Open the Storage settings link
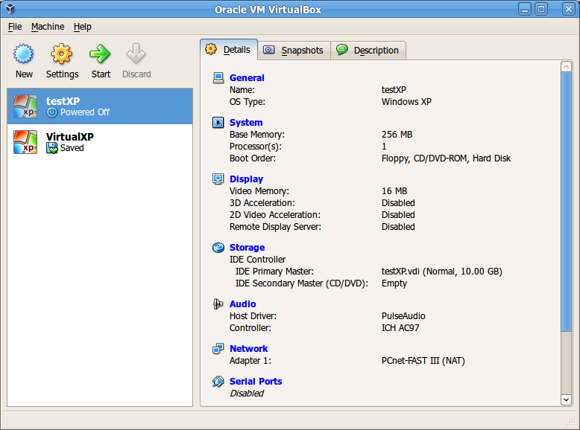580x430 pixels. [247, 248]
